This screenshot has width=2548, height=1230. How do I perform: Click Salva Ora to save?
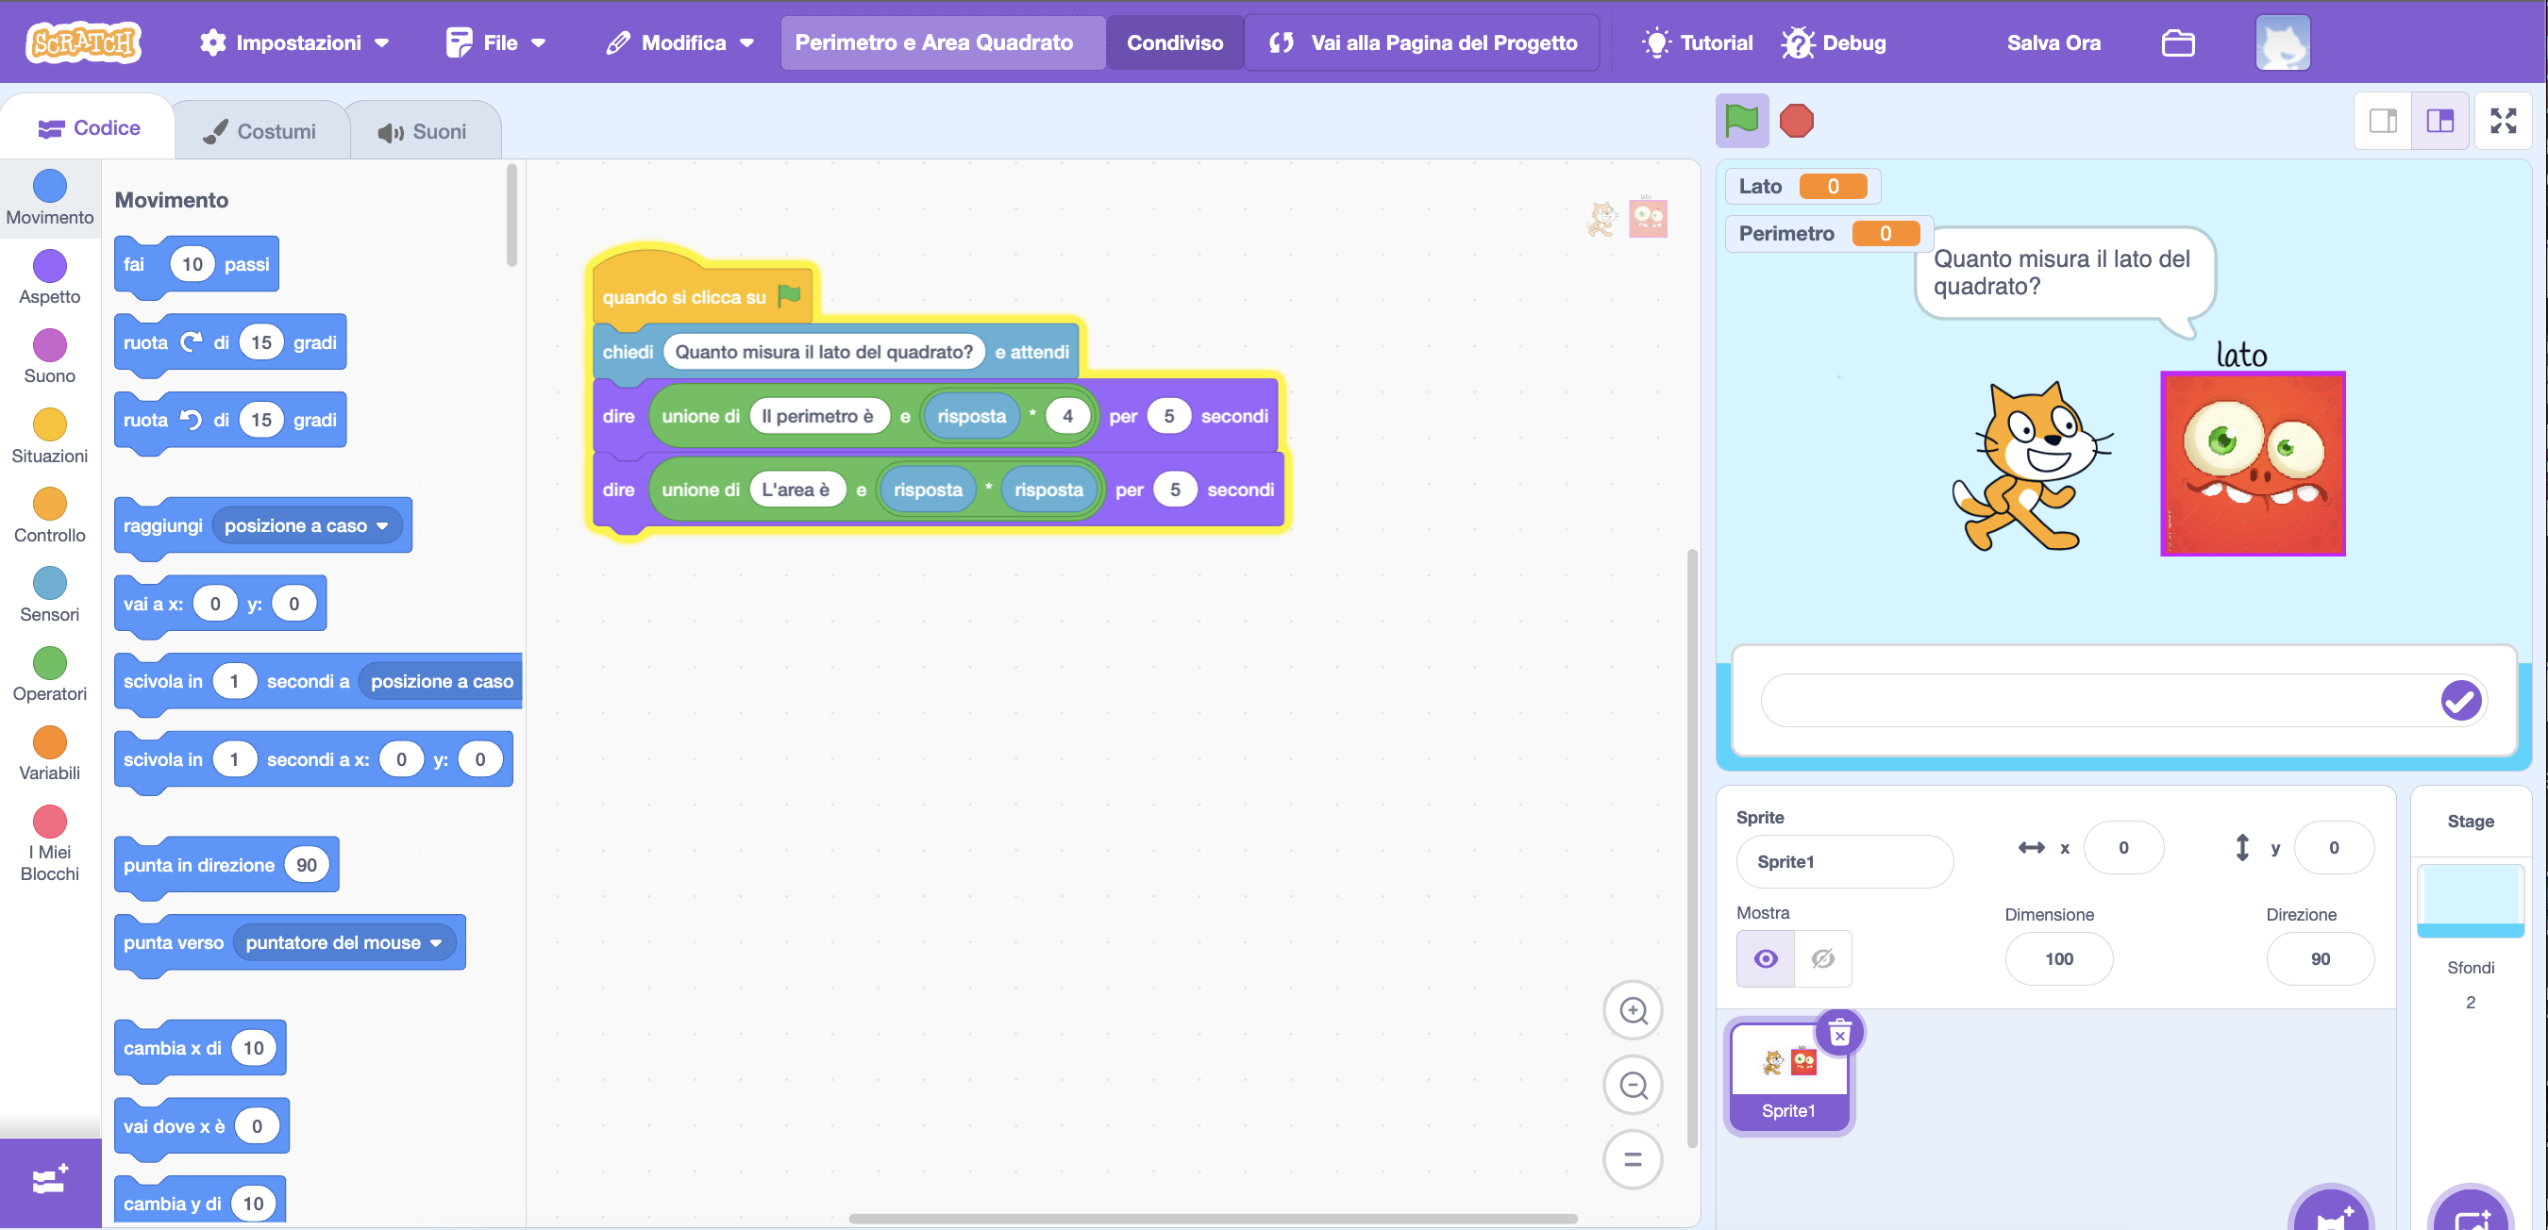pyautogui.click(x=2053, y=42)
